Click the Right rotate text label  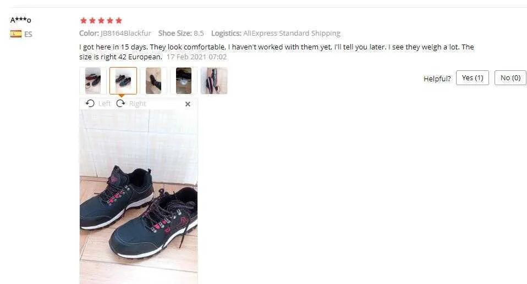click(x=138, y=103)
